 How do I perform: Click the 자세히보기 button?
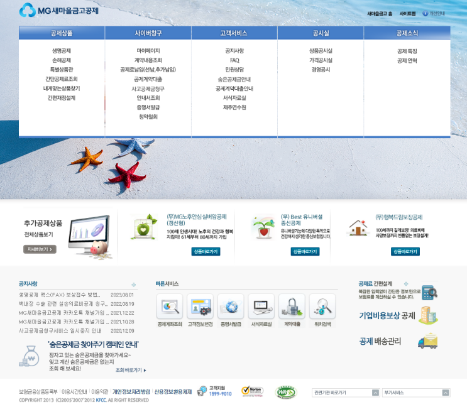40,249
